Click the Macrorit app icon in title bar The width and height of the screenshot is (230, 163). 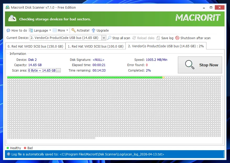(x=8, y=7)
